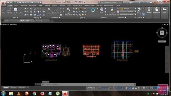Viewport: 171px width, 96px height.
Task: Select the Circle tool
Action: [x=15, y=11]
